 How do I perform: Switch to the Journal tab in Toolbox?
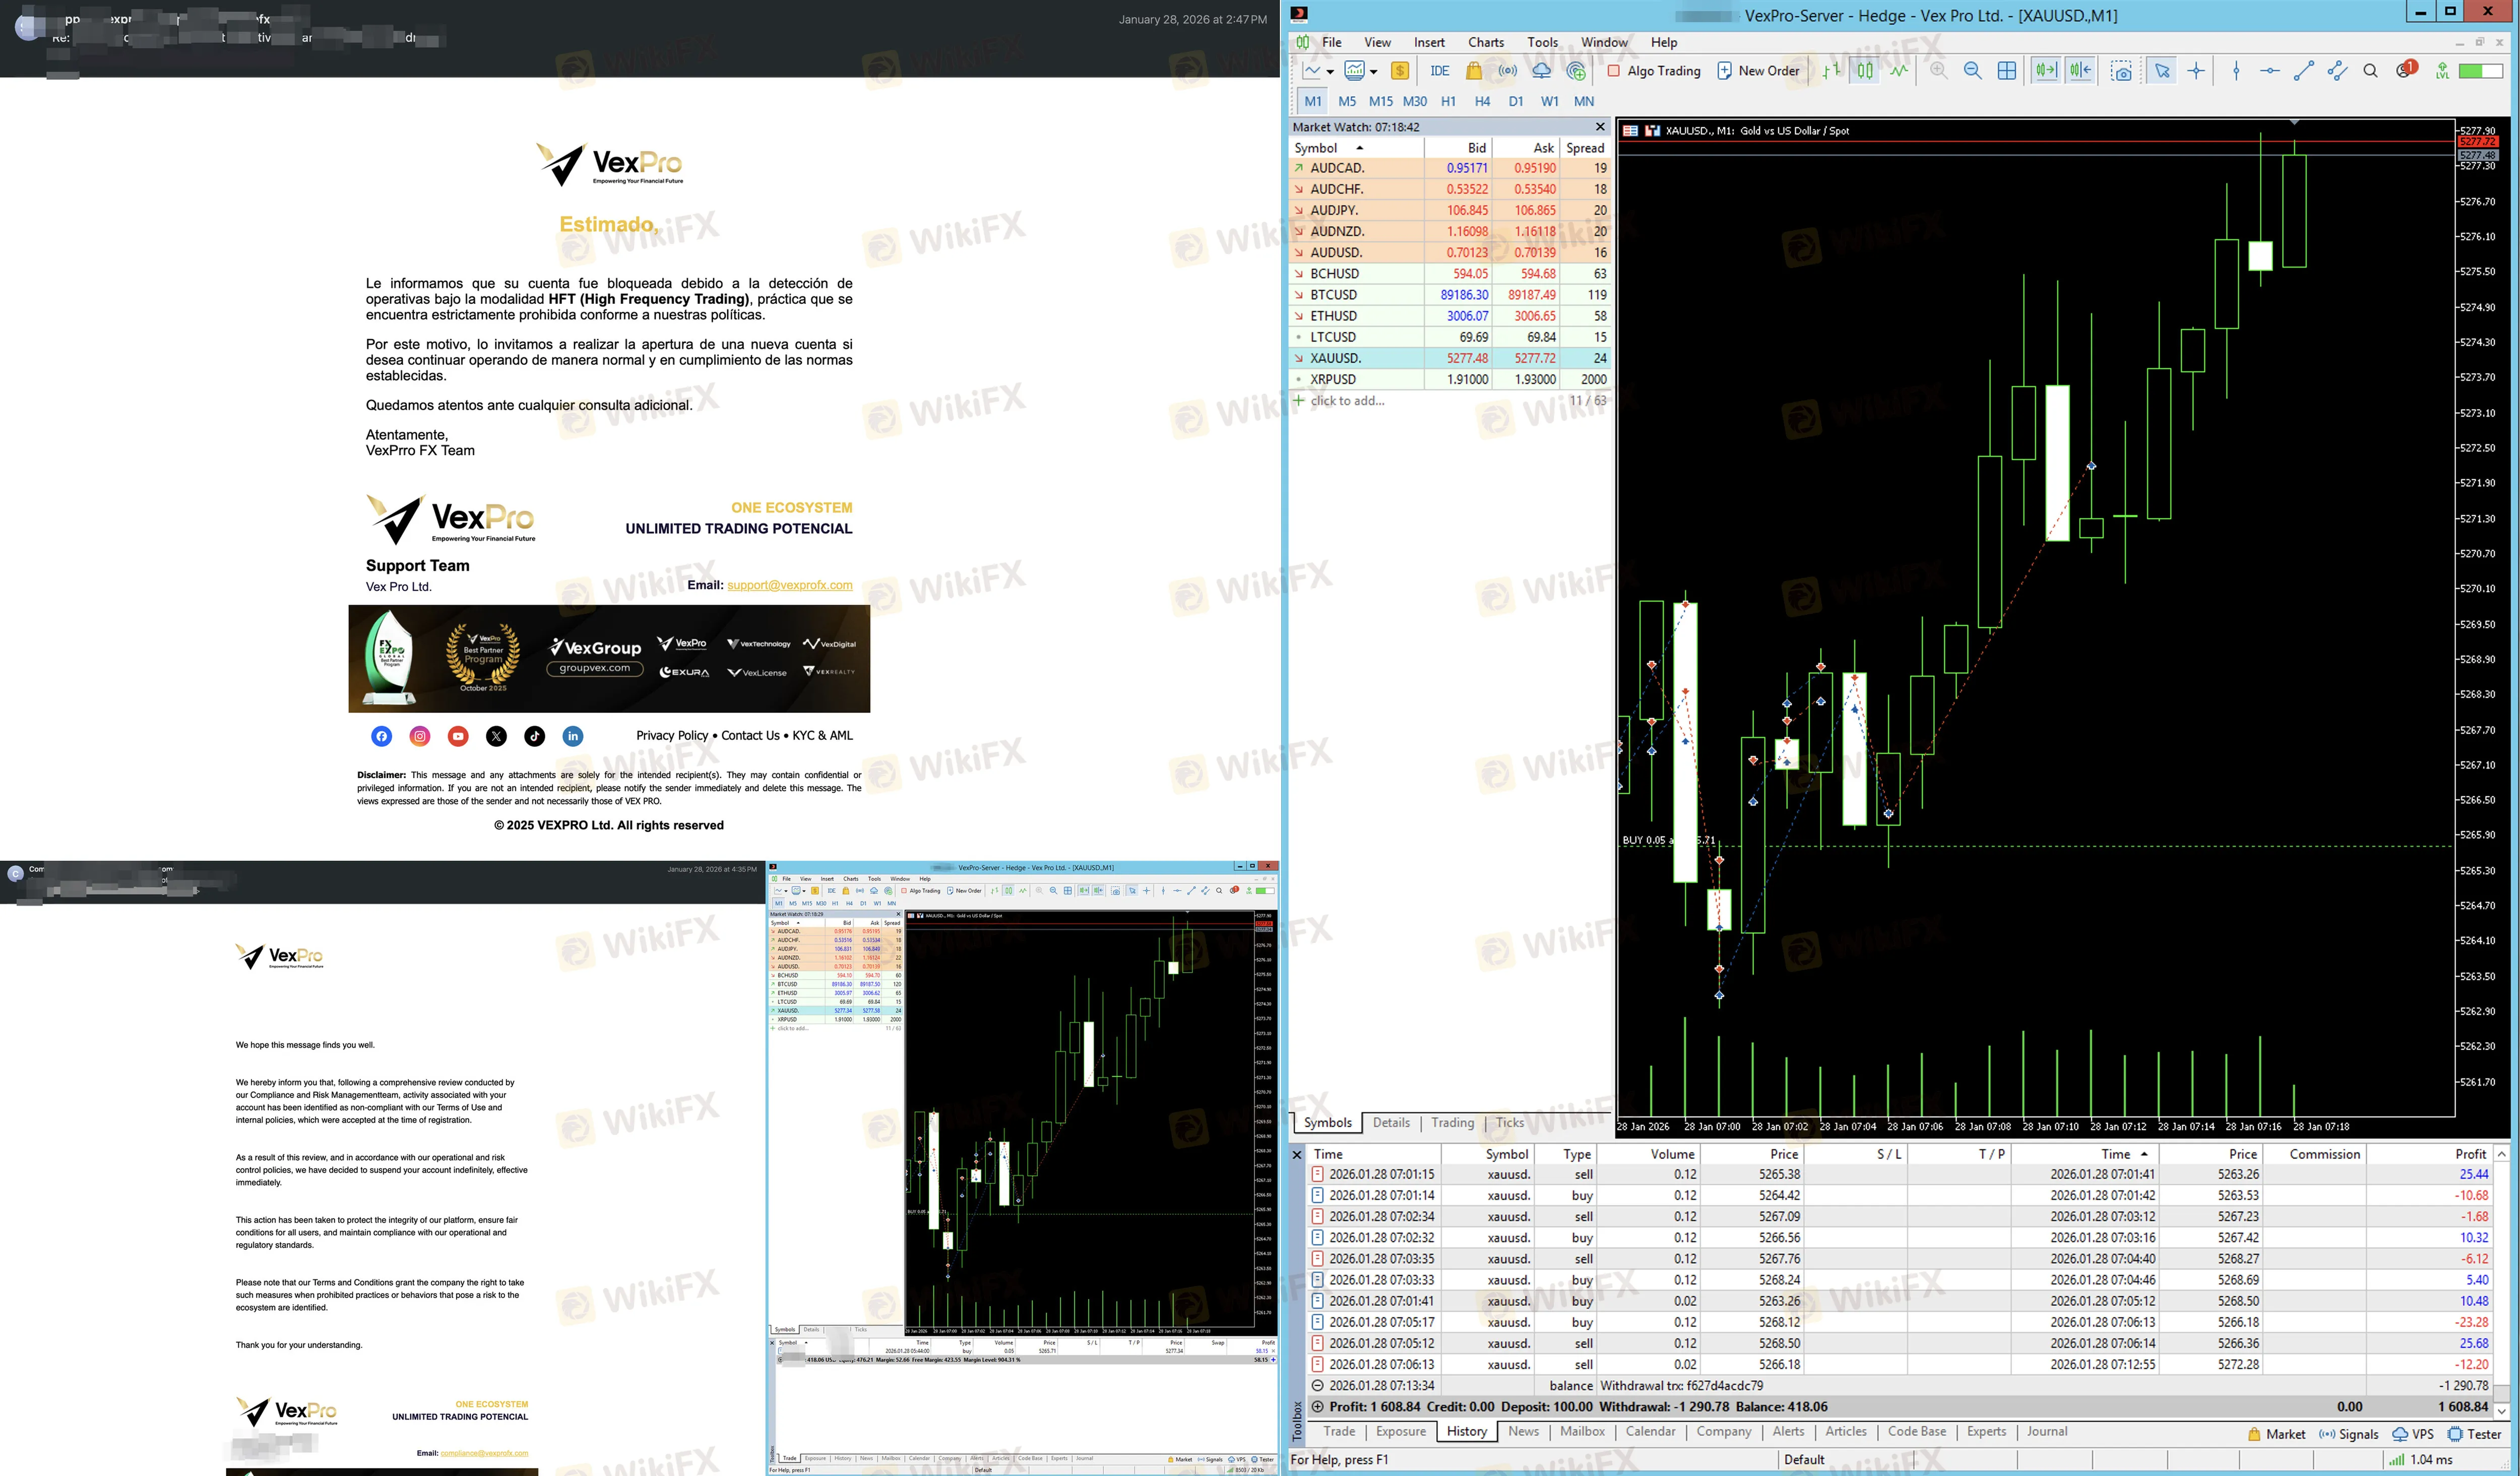[x=2046, y=1431]
